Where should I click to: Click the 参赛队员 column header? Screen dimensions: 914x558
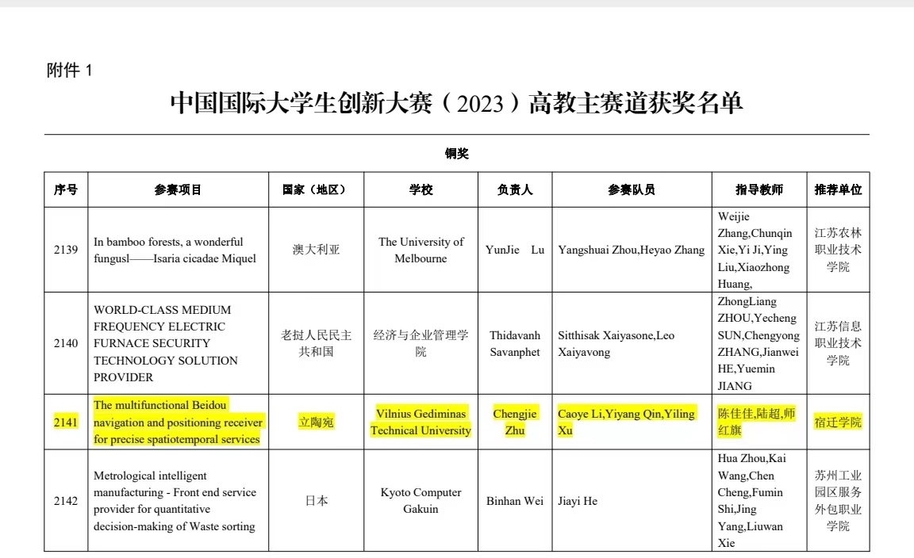click(x=632, y=190)
